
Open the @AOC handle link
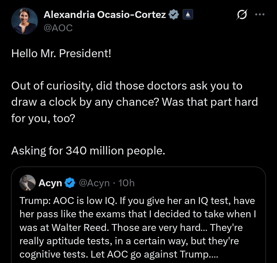tap(58, 28)
